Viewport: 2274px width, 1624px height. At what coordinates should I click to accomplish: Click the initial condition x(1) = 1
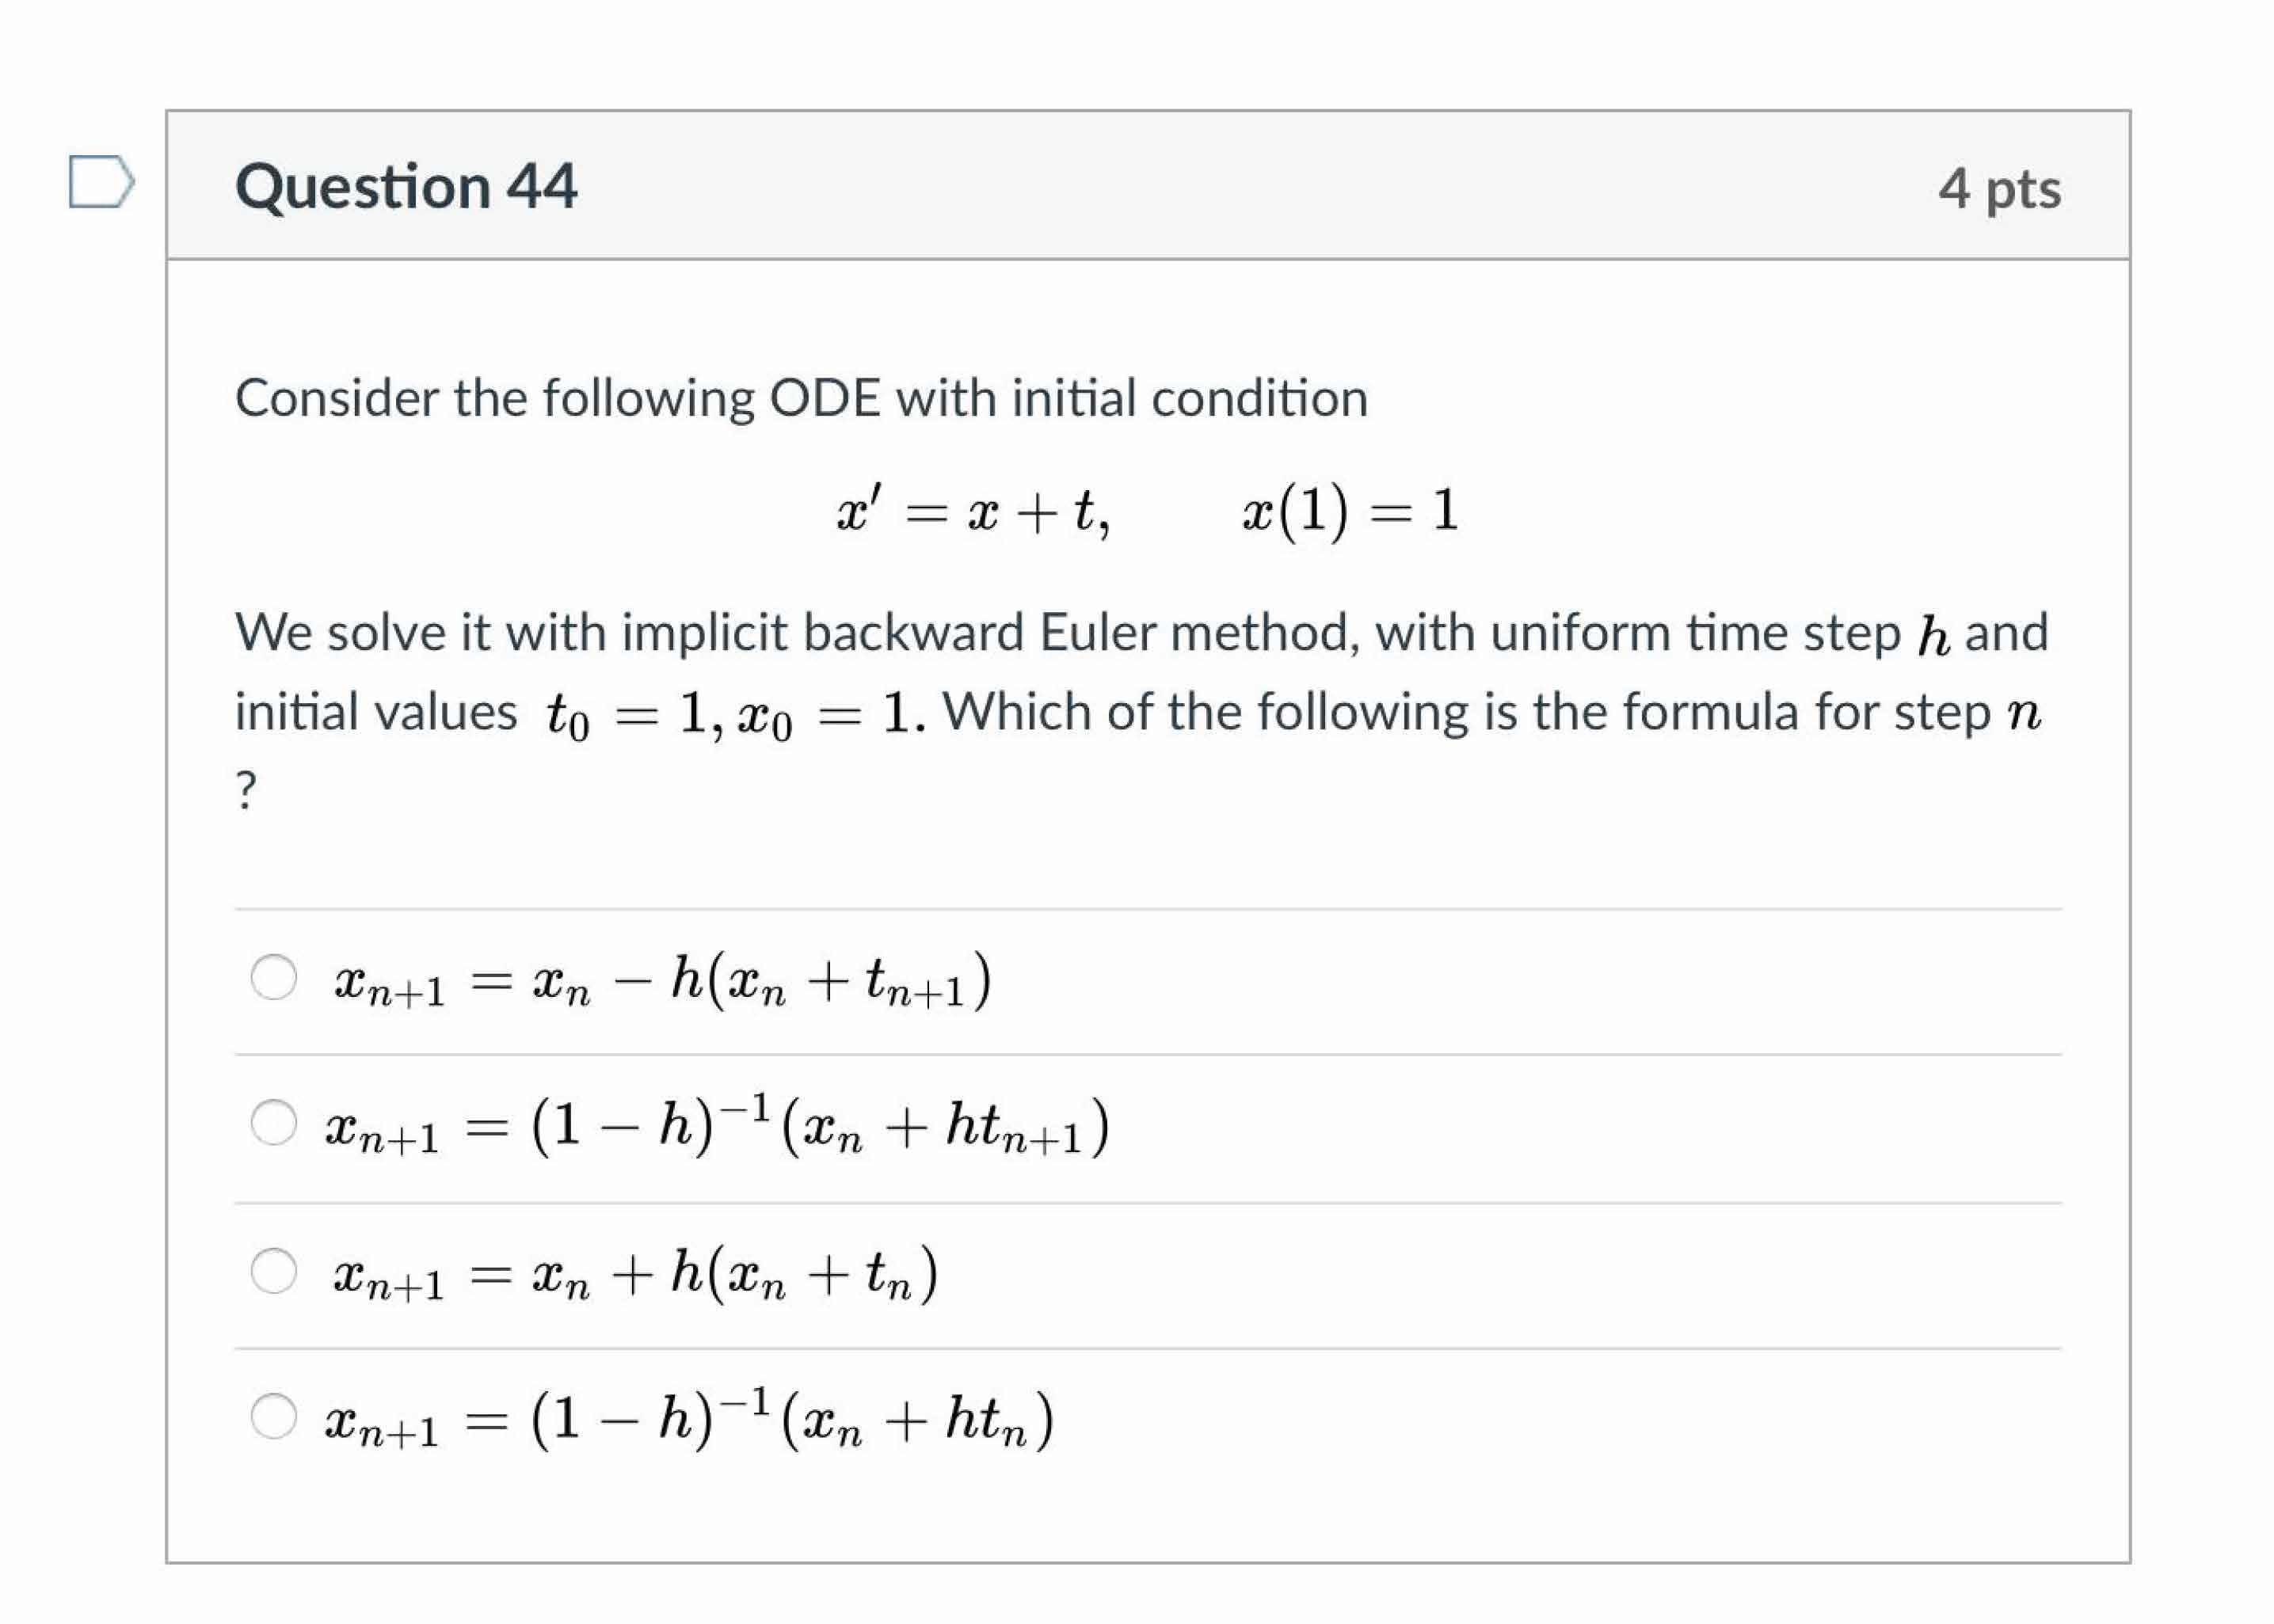[1350, 511]
